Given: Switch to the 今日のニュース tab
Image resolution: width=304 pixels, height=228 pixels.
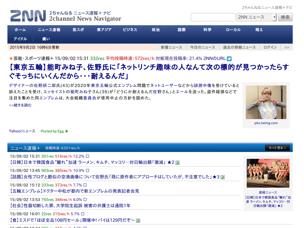Looking at the screenshot, I should tap(202, 47).
